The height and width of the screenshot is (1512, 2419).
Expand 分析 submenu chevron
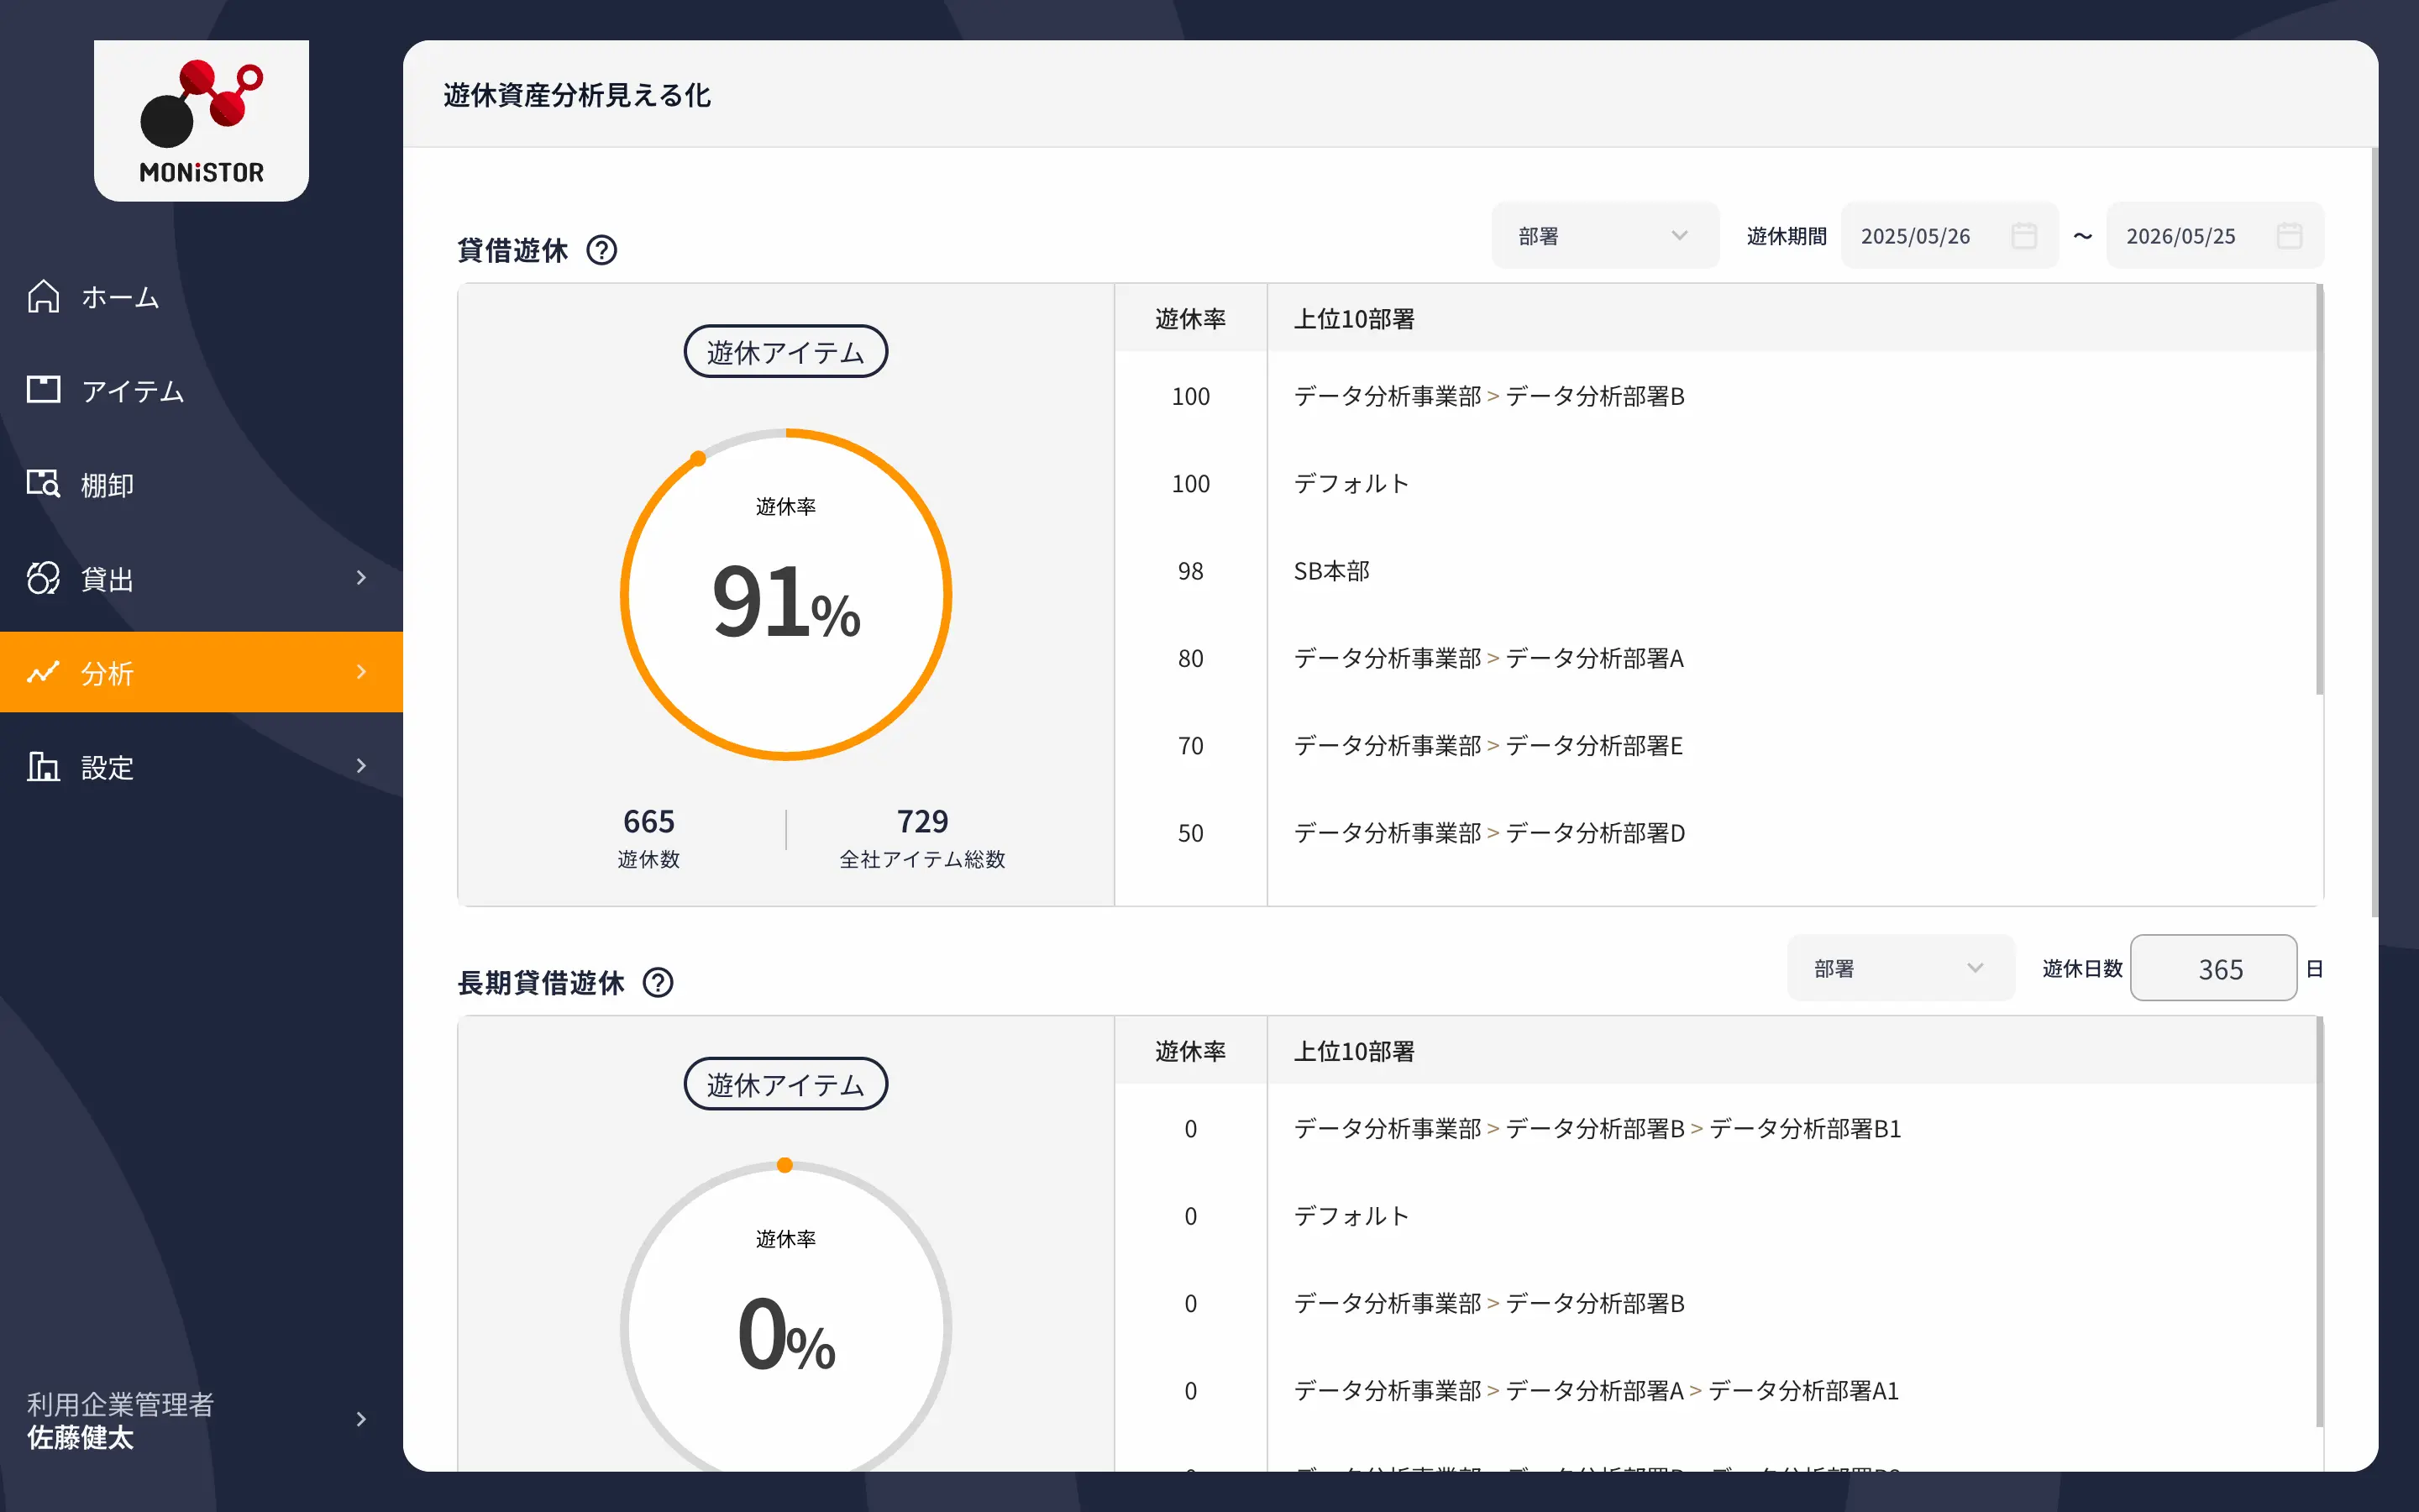(362, 672)
